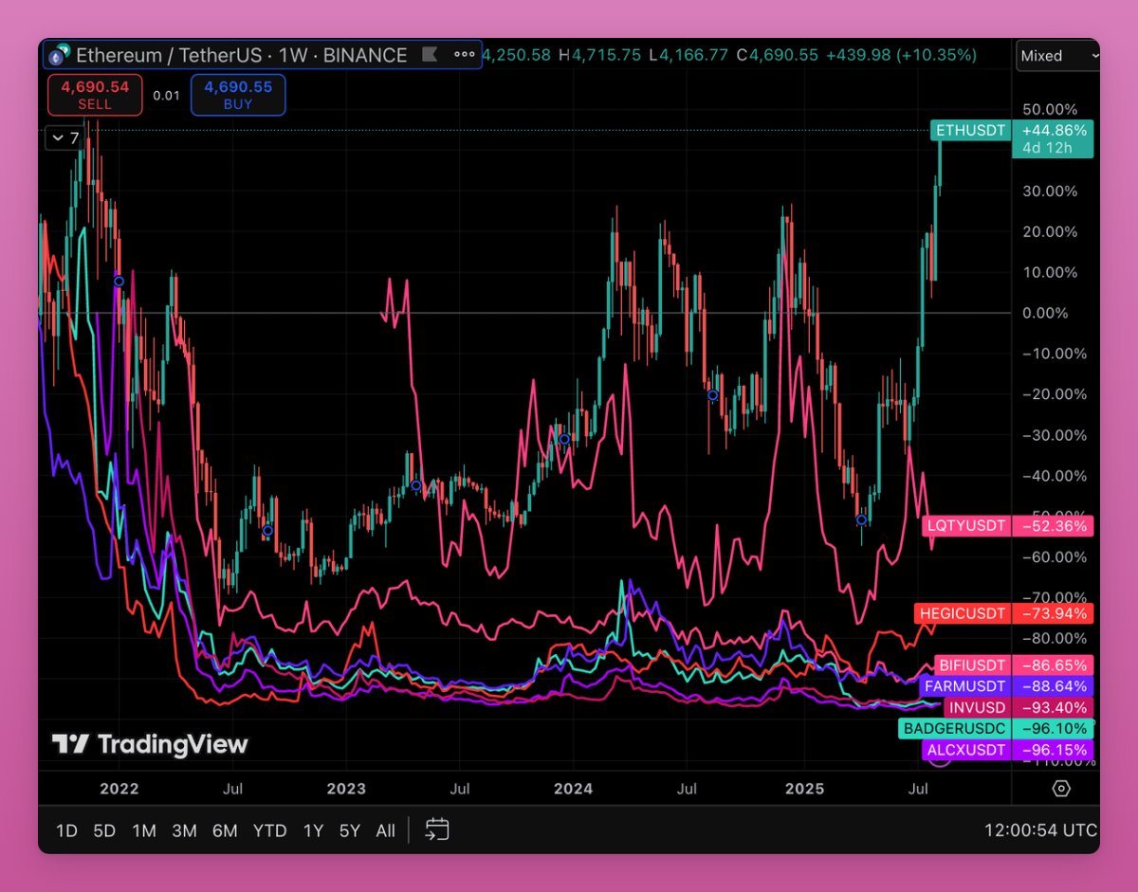Click the pink LQTYUSDT price label

[x=963, y=526]
